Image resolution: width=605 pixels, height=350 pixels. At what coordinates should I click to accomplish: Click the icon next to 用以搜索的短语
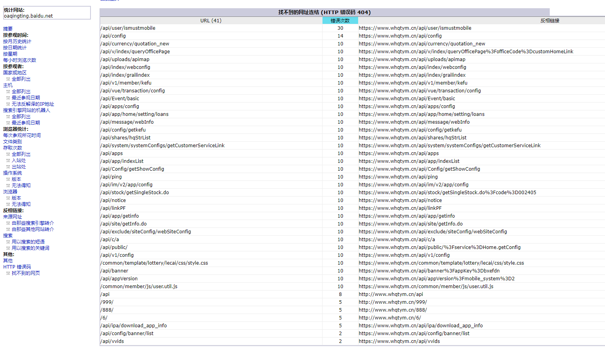[8, 242]
